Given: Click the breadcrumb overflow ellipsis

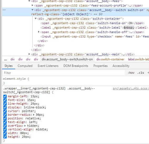Looking at the screenshot, I should [6, 59].
